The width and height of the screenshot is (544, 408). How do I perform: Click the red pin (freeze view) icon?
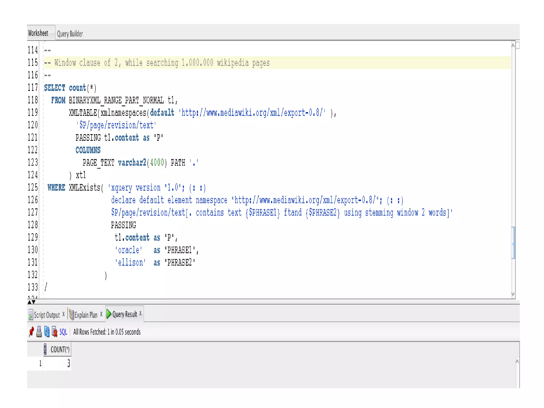[x=31, y=331]
